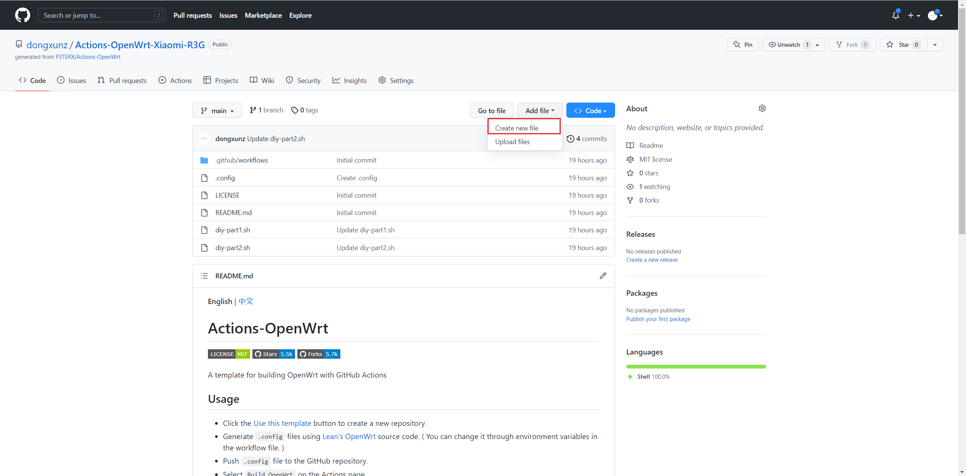Screen dimensions: 966x476
Task: Open the main branch selector
Action: click(x=217, y=111)
